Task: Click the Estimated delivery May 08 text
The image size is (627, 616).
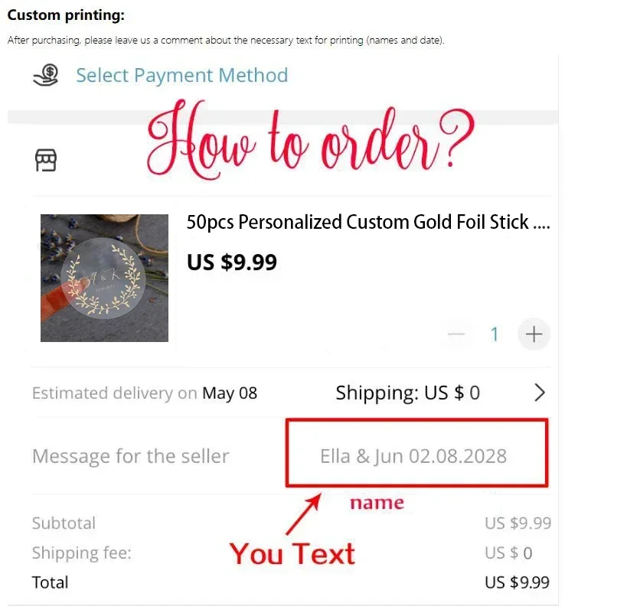Action: pos(145,393)
